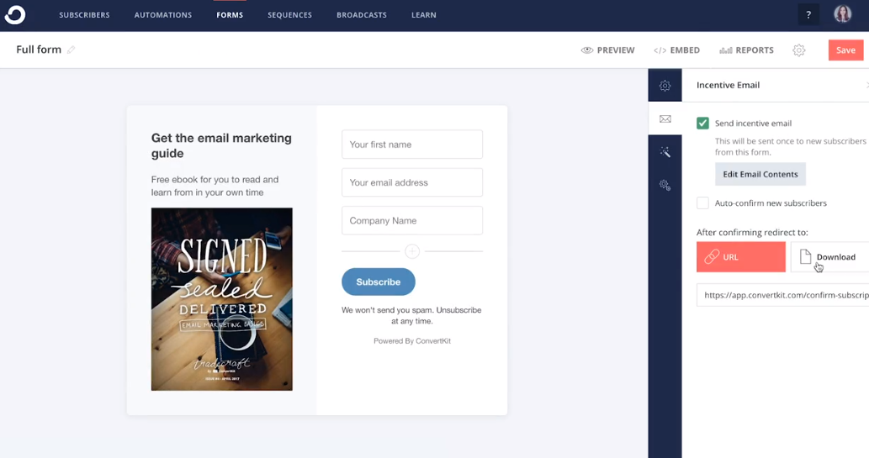The height and width of the screenshot is (458, 869).
Task: View form Reports
Action: 746,50
